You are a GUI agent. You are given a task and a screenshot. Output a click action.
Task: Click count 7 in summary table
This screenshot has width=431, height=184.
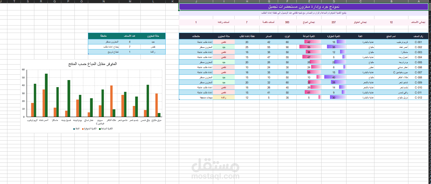(x=130, y=47)
